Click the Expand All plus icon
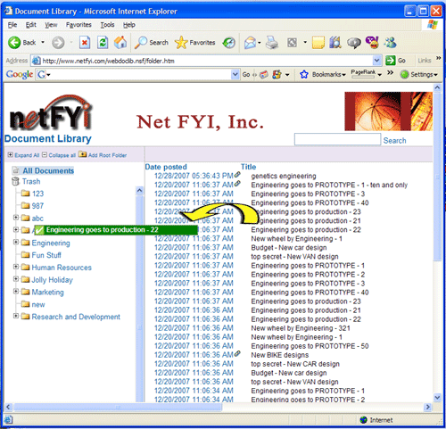 click(11, 154)
